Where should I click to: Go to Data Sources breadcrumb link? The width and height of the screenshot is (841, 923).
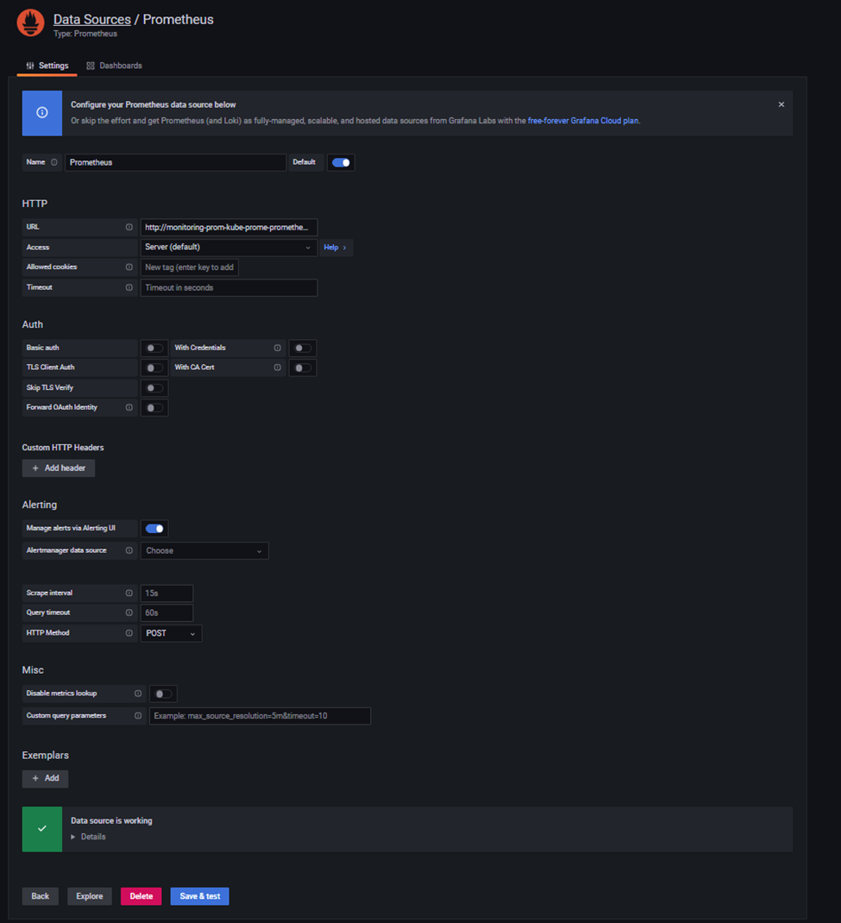click(91, 20)
